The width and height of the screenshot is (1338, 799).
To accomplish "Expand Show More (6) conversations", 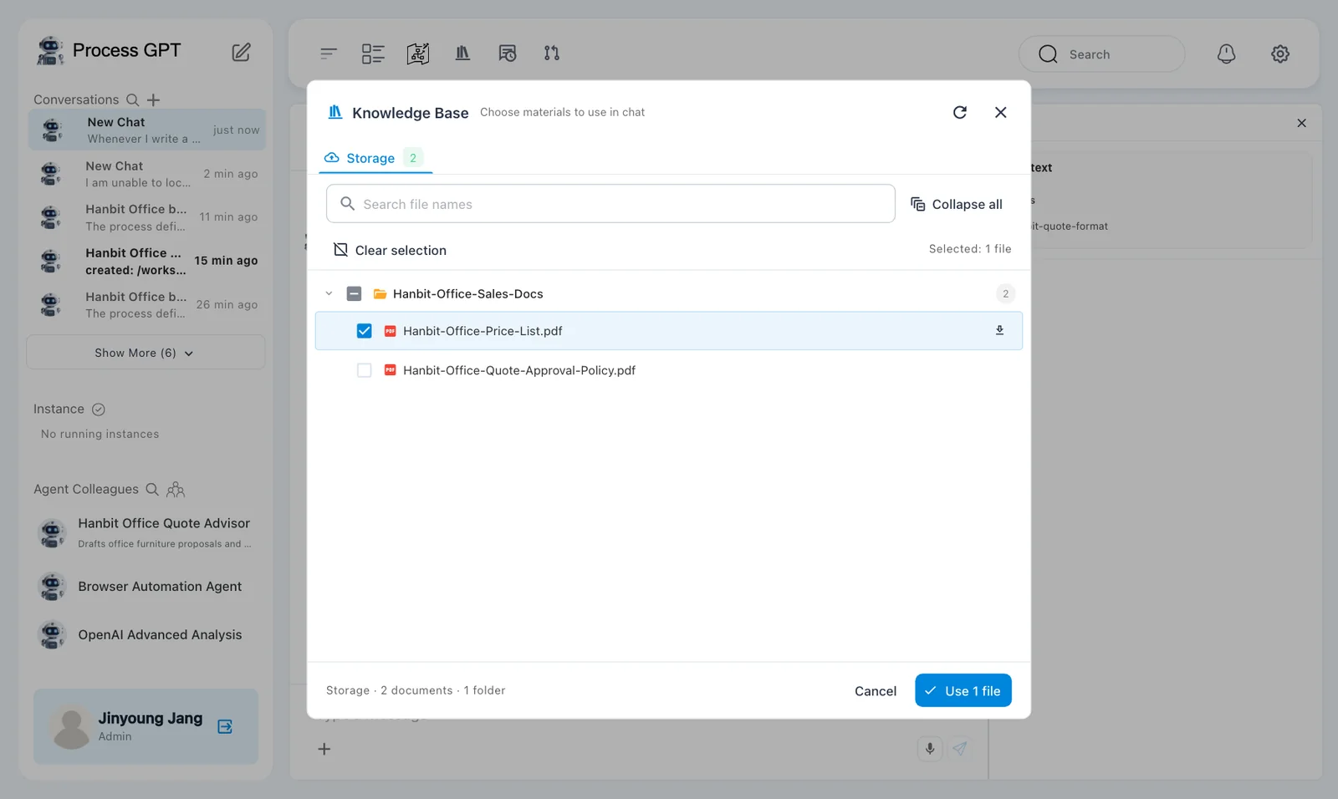I will tap(146, 353).
